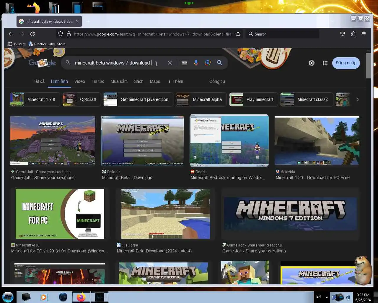The height and width of the screenshot is (303, 378).
Task: Open the Windows Start orb
Action: click(x=8, y=297)
